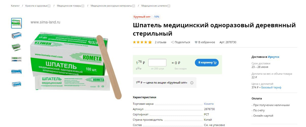Image resolution: width=306 pixels, height=127 pixels.
Task: Open Каталог breadcrumb link
Action: click(x=15, y=6)
